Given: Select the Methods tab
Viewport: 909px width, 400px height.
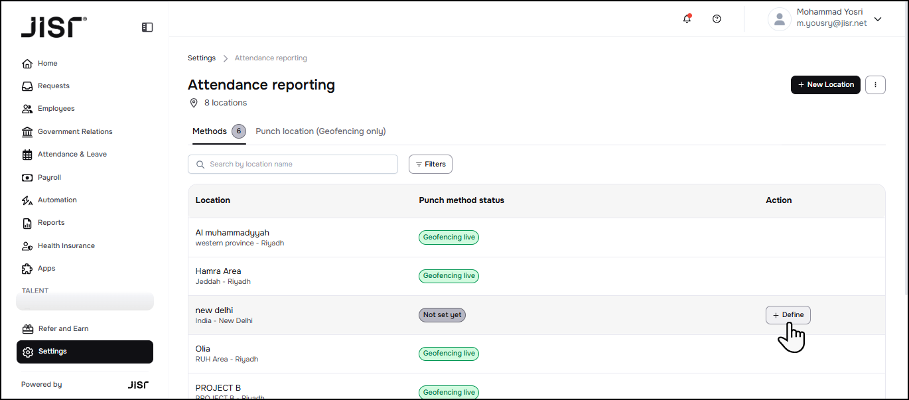Looking at the screenshot, I should (x=210, y=131).
